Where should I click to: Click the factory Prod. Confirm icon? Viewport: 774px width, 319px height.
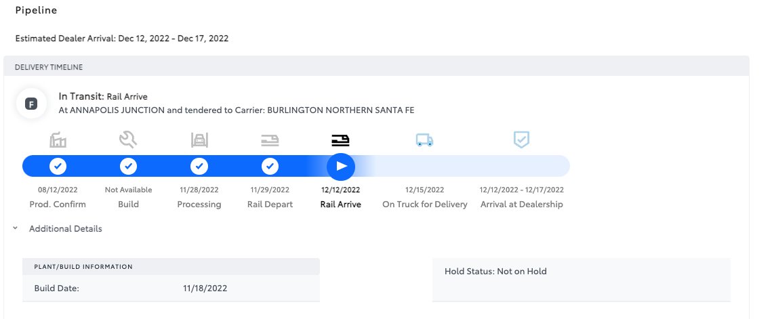tap(58, 140)
